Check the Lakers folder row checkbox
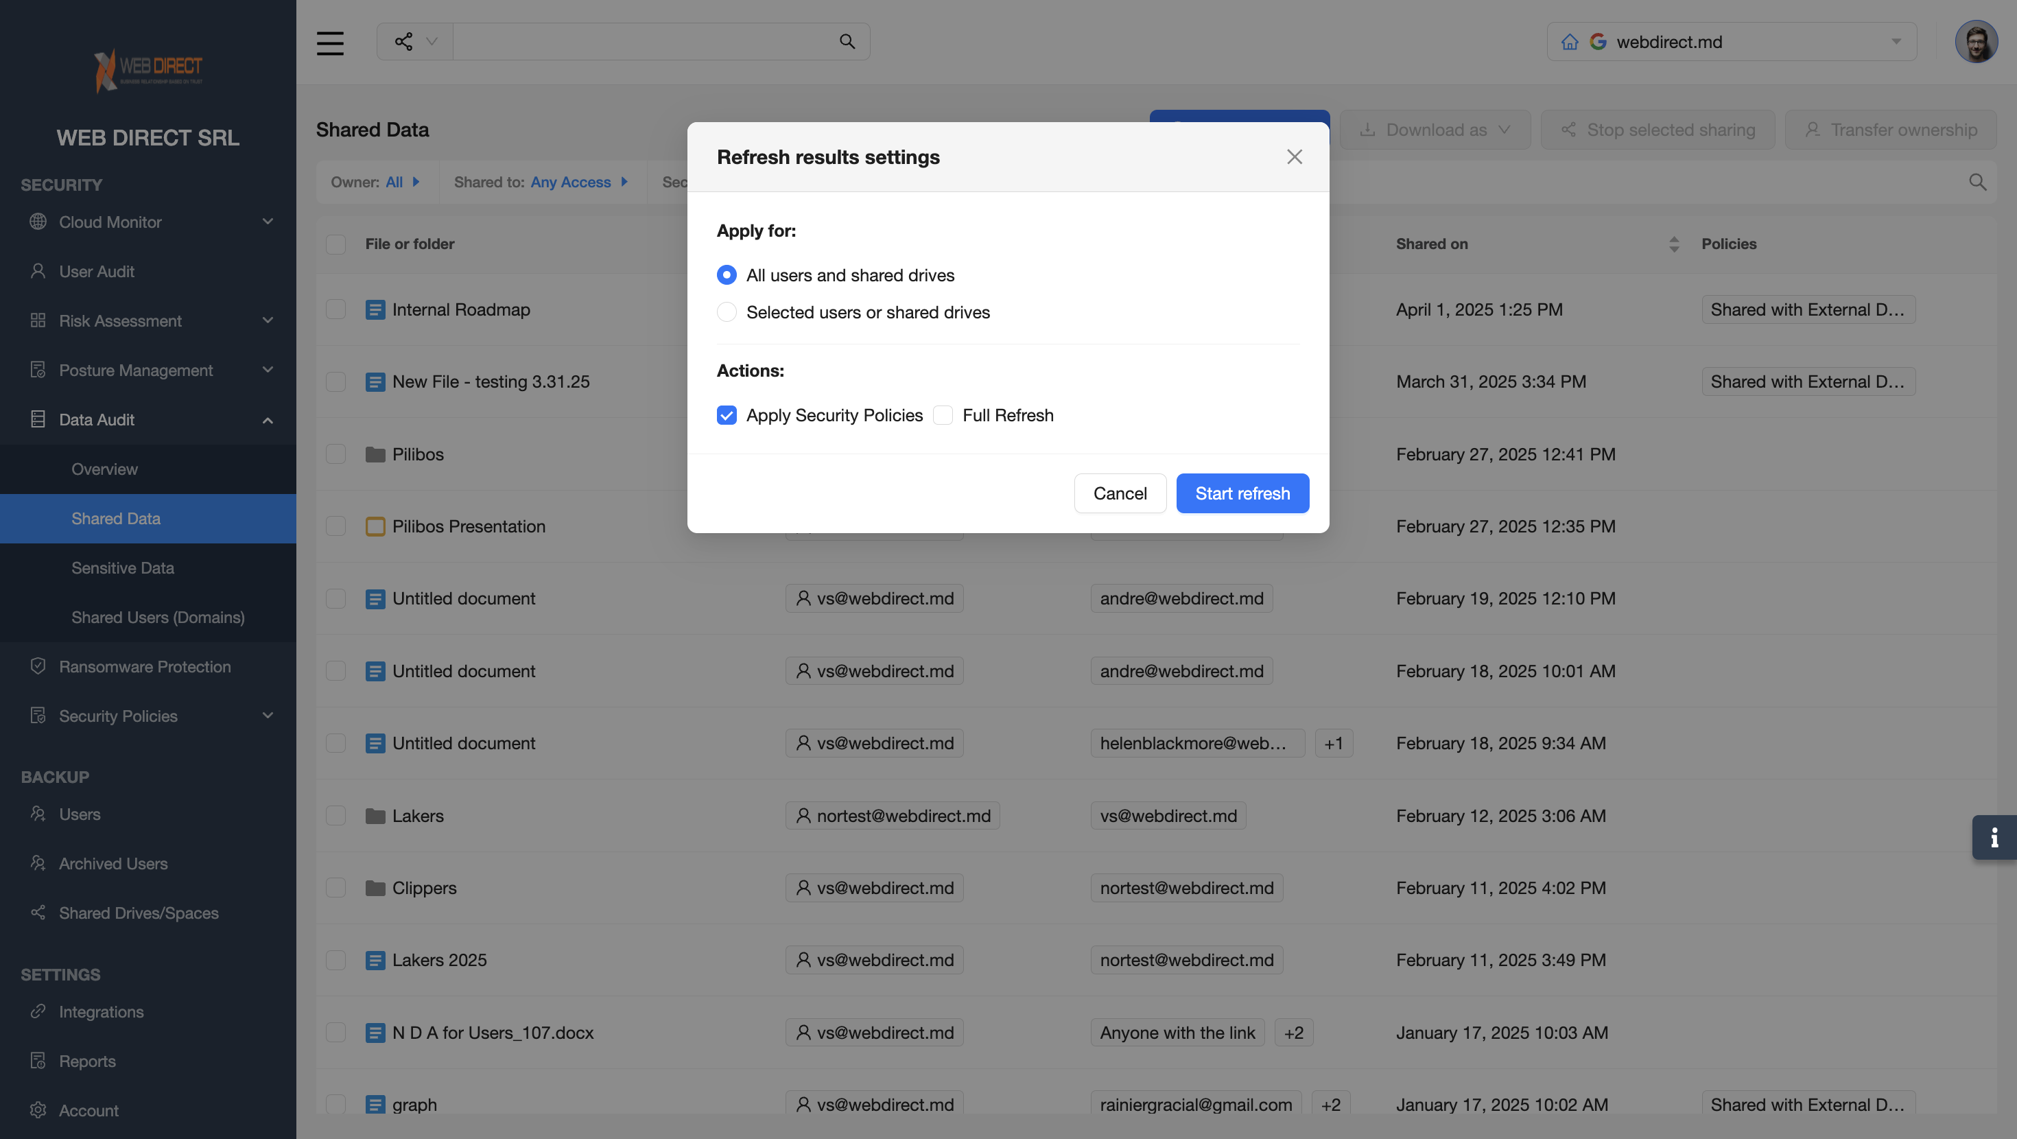2017x1139 pixels. 335,815
